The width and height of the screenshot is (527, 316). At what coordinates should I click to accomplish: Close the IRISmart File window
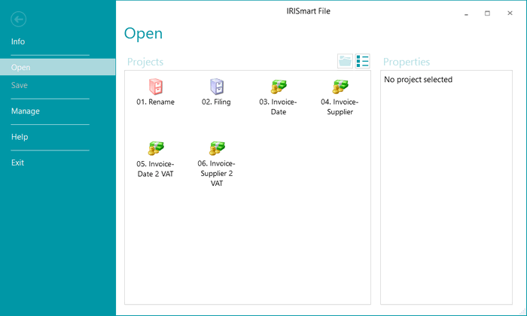(510, 14)
